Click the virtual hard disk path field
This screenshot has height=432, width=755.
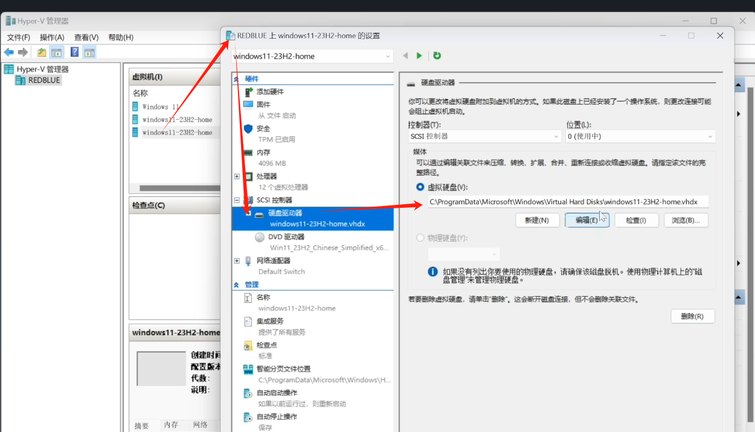click(568, 202)
